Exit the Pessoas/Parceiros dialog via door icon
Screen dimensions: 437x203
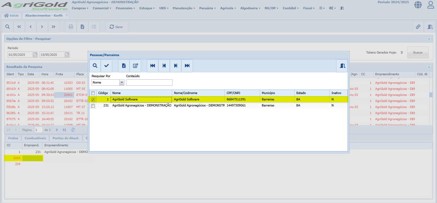pos(343,66)
